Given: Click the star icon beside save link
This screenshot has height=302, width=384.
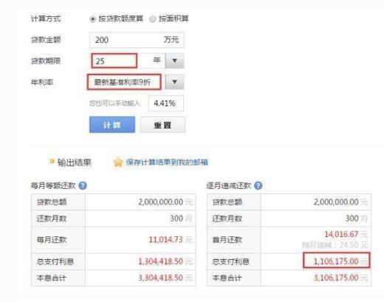Looking at the screenshot, I should pos(118,162).
